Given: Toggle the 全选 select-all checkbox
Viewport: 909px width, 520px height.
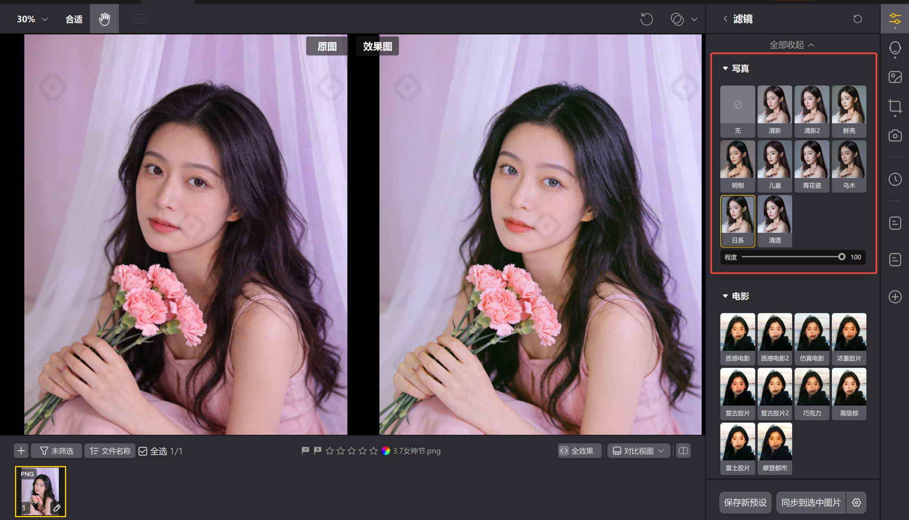Looking at the screenshot, I should 143,451.
